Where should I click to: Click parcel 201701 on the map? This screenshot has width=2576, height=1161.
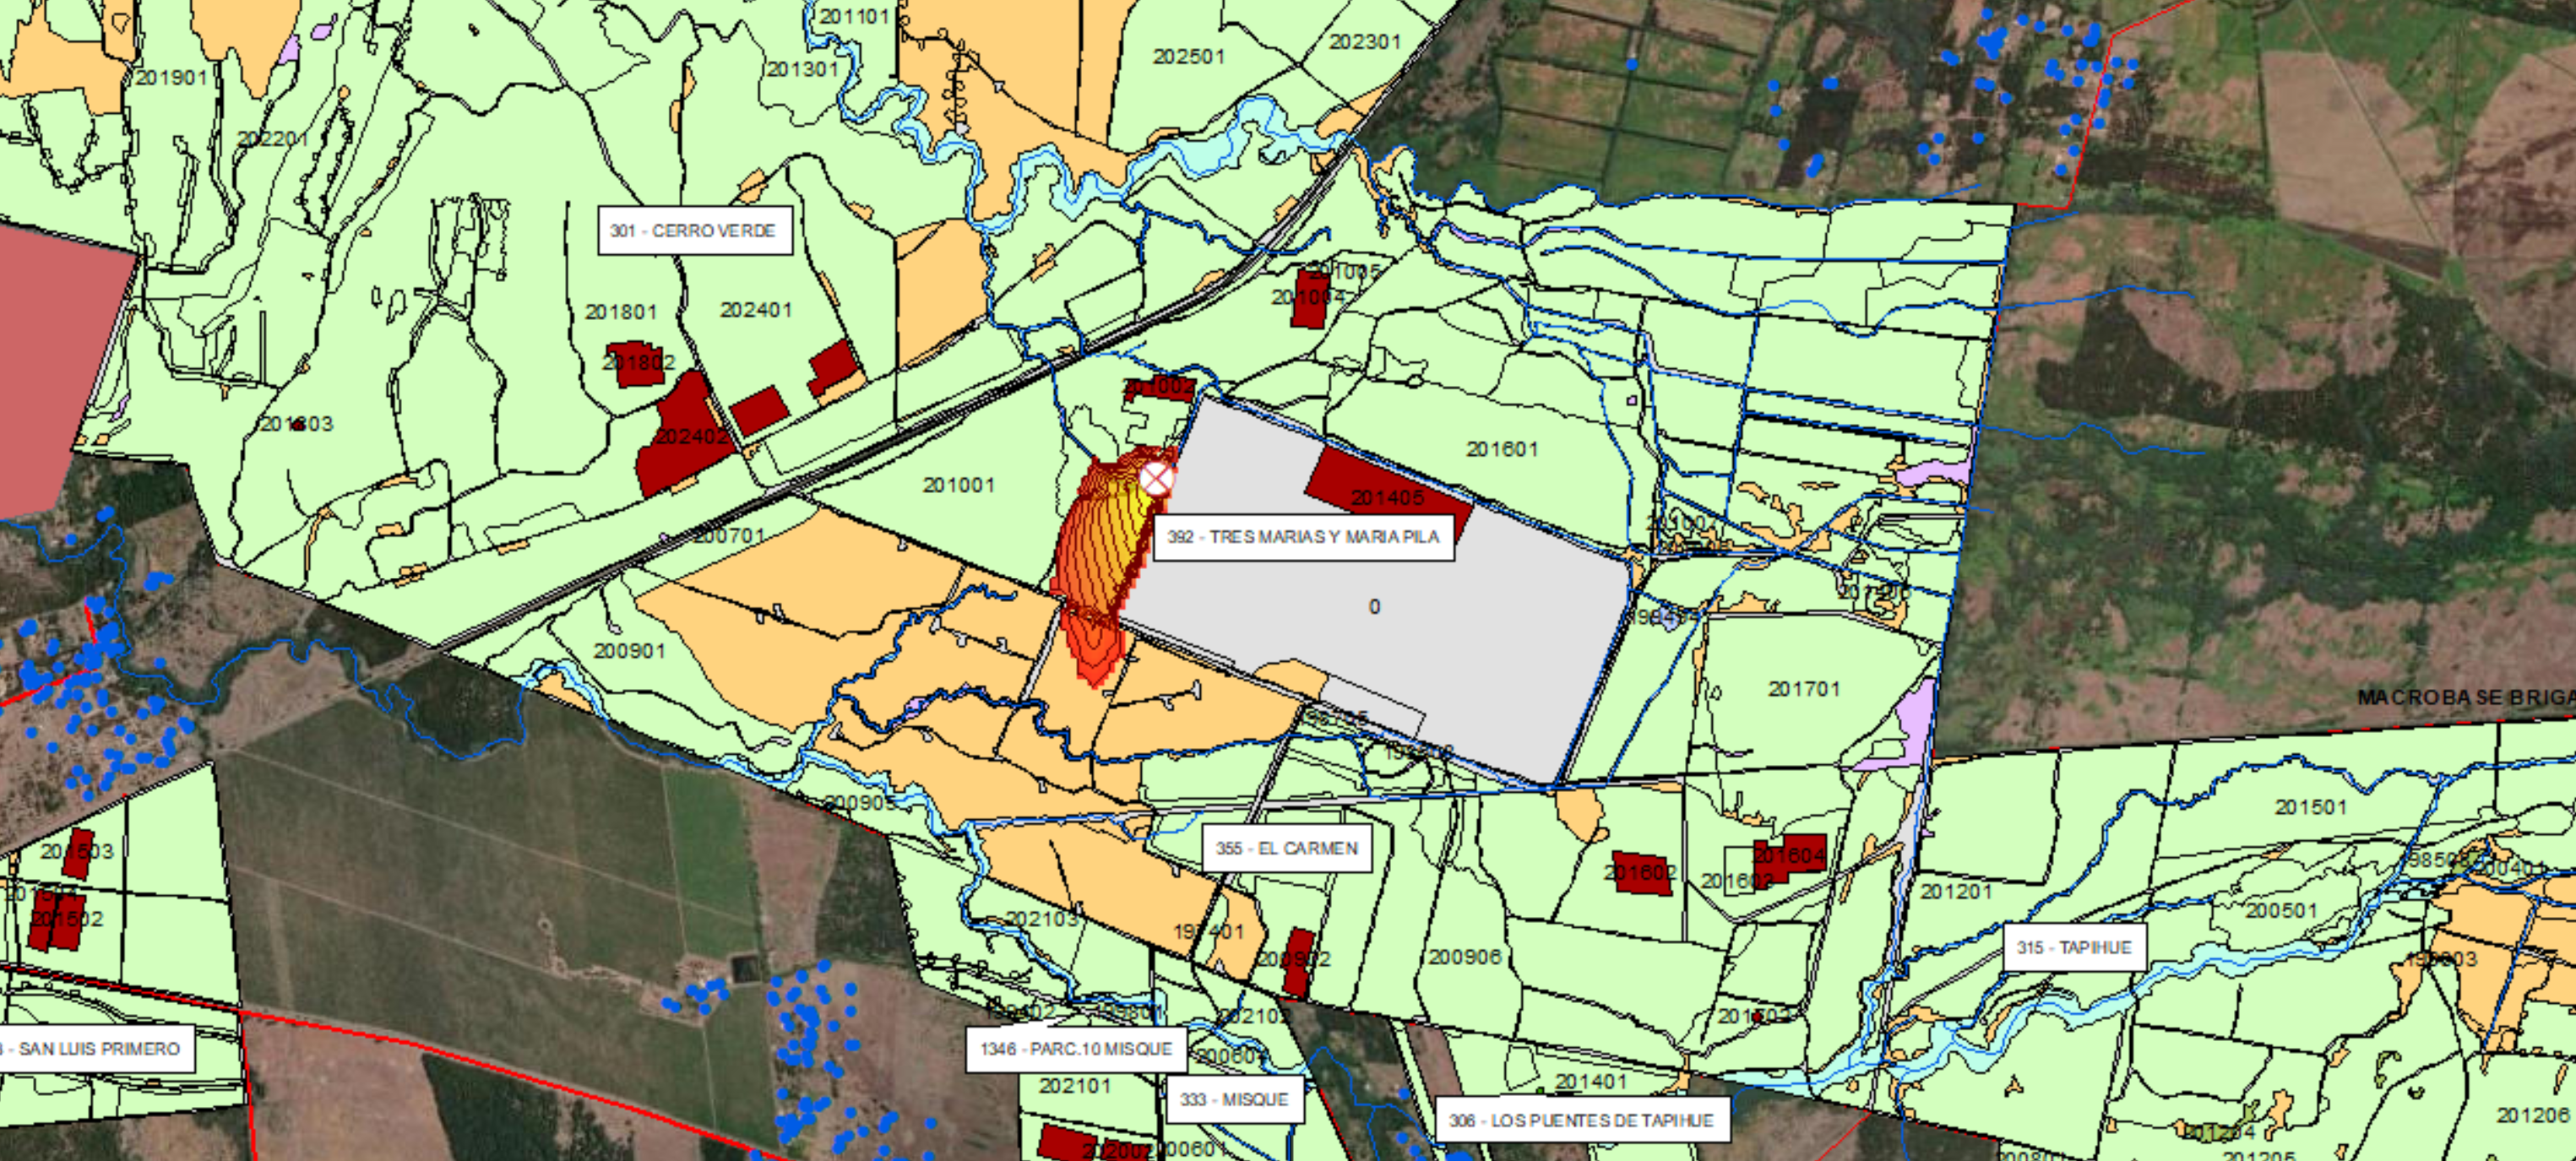coord(1803,689)
